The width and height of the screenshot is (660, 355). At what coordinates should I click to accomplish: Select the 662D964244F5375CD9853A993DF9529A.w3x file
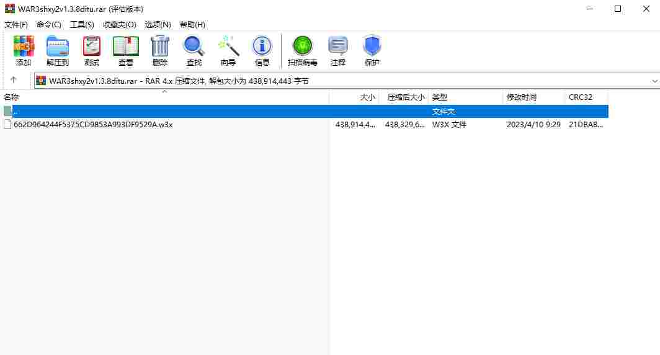93,125
